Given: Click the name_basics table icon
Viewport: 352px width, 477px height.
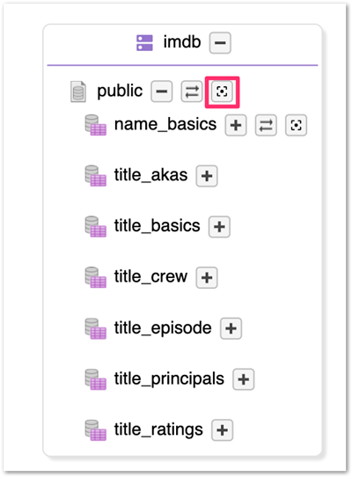Looking at the screenshot, I should [96, 125].
